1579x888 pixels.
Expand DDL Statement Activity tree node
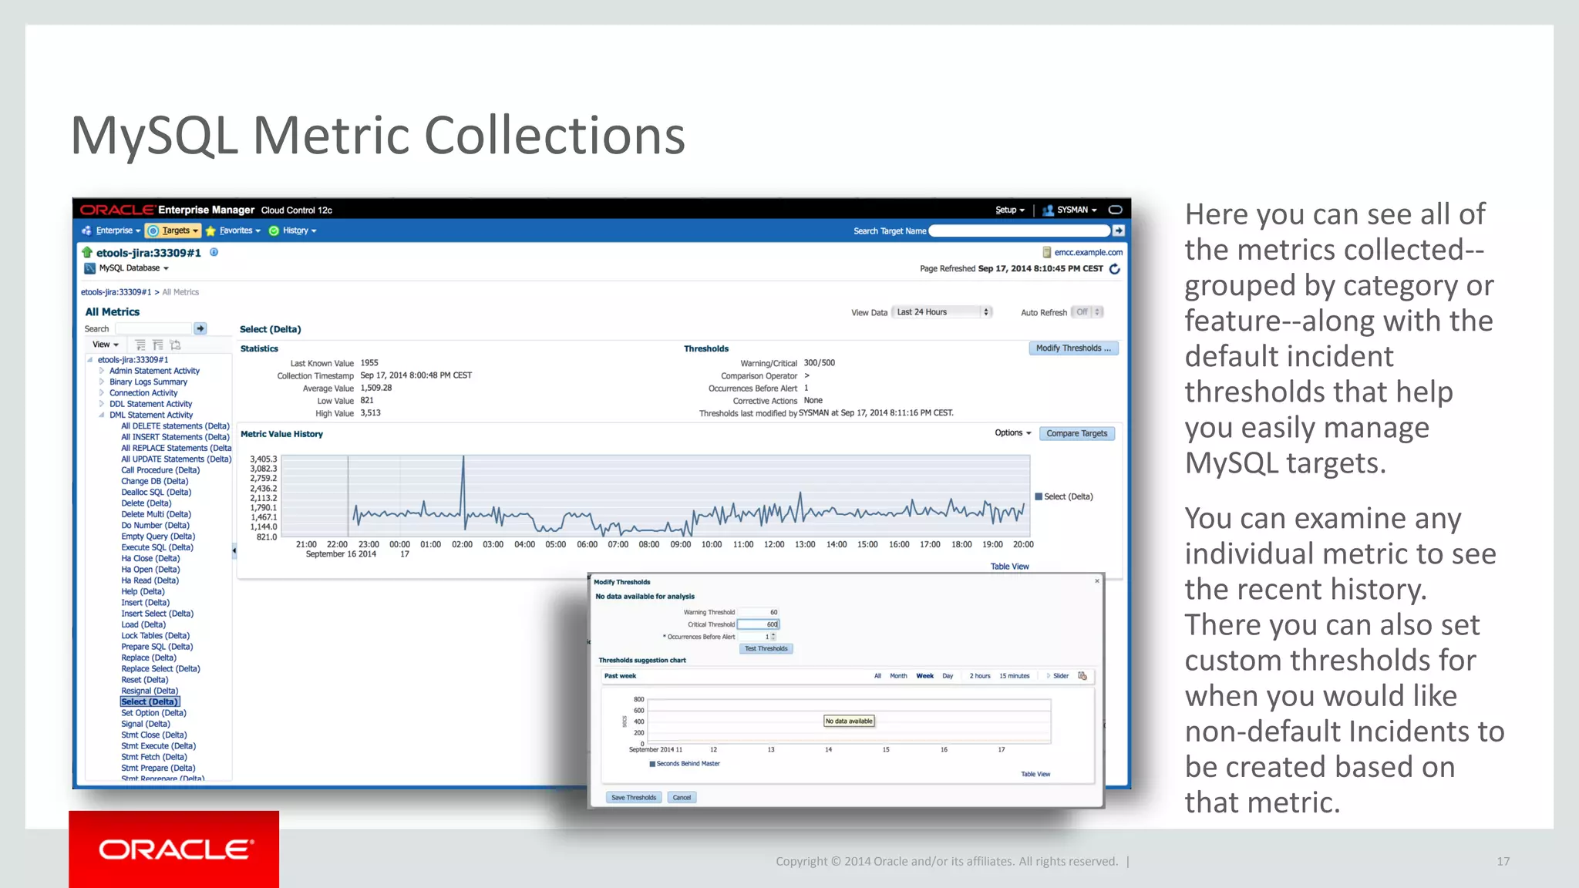point(101,404)
